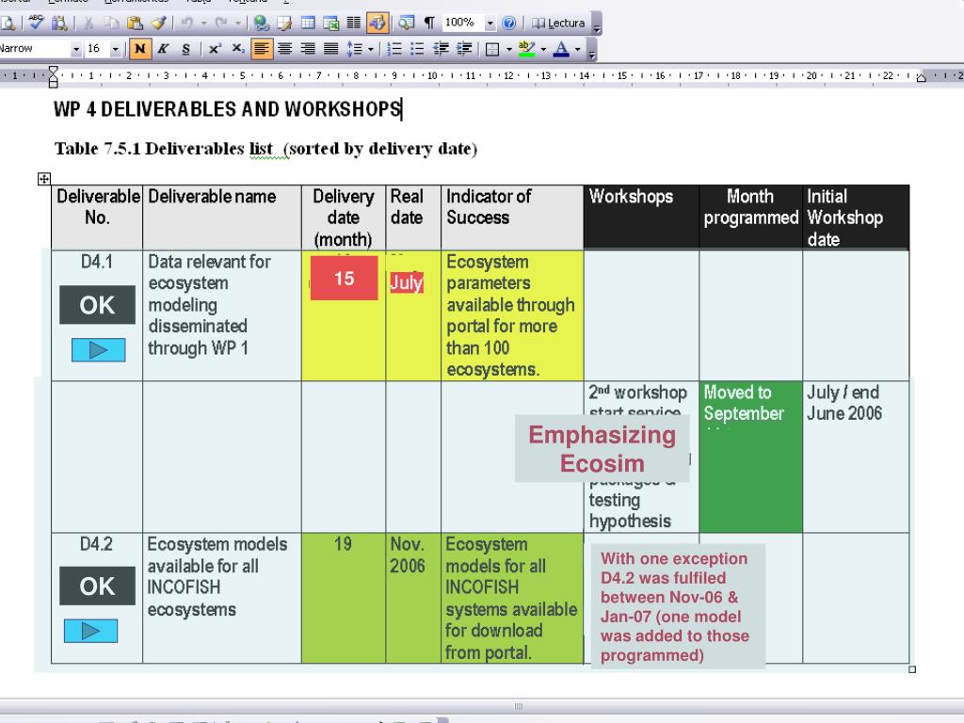Apply a numbered list

tap(394, 49)
